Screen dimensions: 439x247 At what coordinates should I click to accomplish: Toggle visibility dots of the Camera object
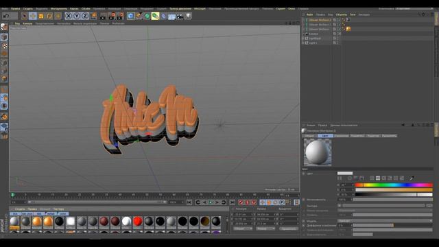pyautogui.click(x=338, y=34)
